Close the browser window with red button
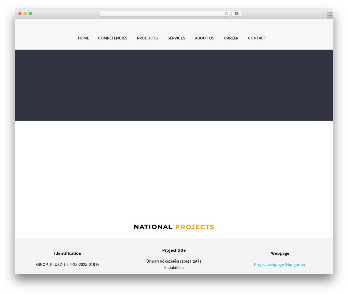This screenshot has width=348, height=295. (x=20, y=14)
